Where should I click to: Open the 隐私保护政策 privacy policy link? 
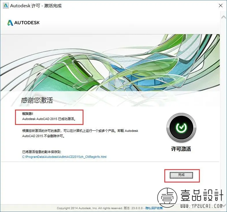click(154, 208)
